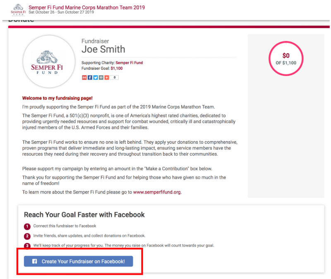The width and height of the screenshot is (331, 279).
Task: Share fundraiser via Gmail icon
Action: tap(84, 78)
